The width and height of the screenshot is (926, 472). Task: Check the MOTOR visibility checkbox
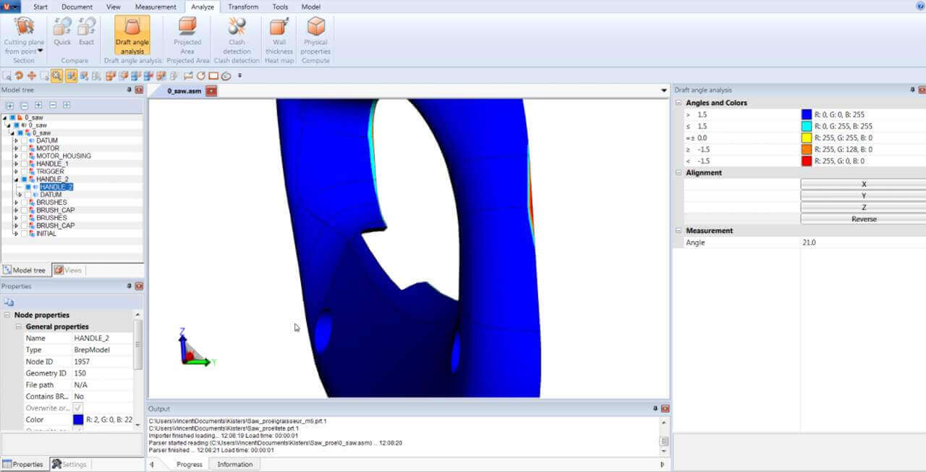(24, 148)
